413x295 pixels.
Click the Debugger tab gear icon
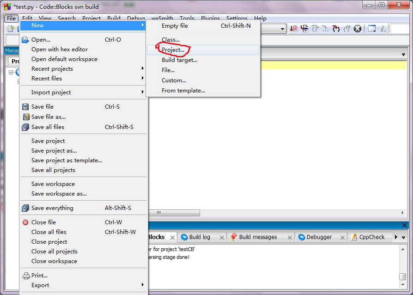[302, 237]
